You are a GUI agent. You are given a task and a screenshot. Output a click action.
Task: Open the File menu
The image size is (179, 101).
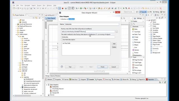coord(14,5)
